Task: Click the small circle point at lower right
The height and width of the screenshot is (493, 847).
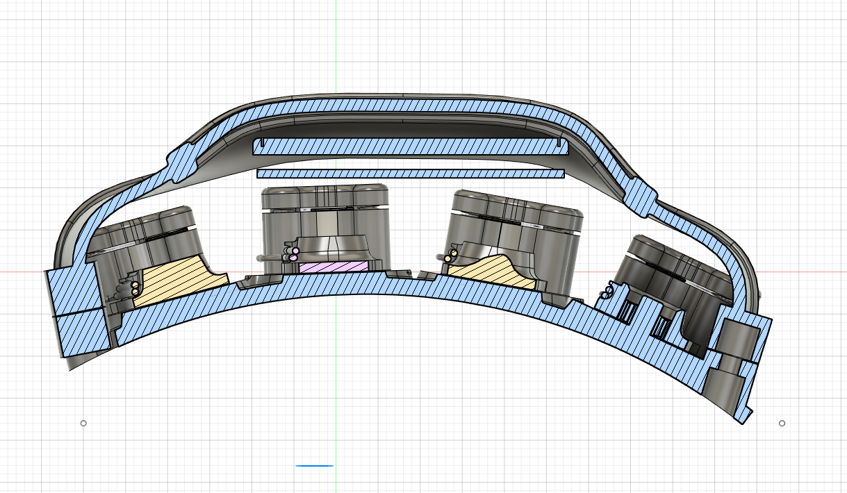Action: click(782, 423)
